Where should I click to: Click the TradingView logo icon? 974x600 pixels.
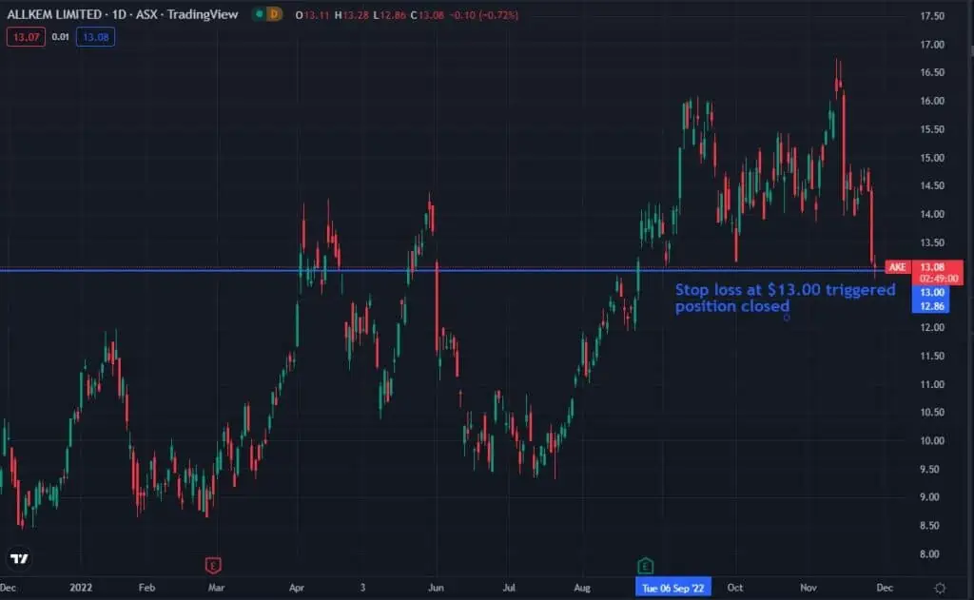click(x=19, y=557)
